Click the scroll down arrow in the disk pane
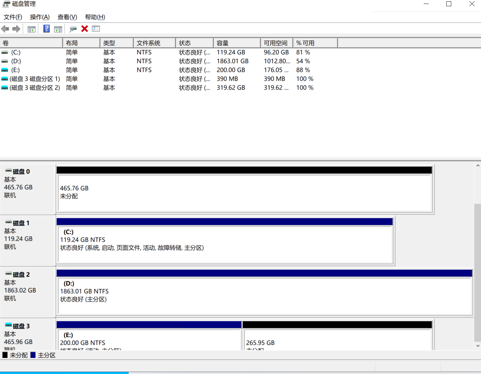Image resolution: width=481 pixels, height=374 pixels. point(478,346)
